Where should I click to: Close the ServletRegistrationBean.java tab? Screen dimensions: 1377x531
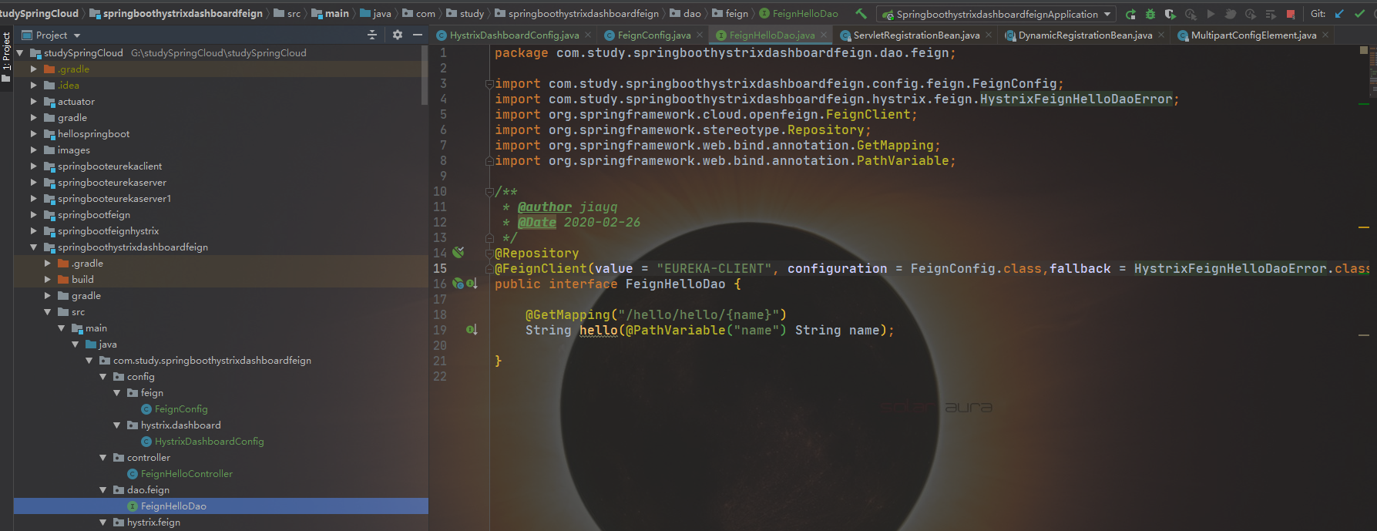pyautogui.click(x=989, y=35)
